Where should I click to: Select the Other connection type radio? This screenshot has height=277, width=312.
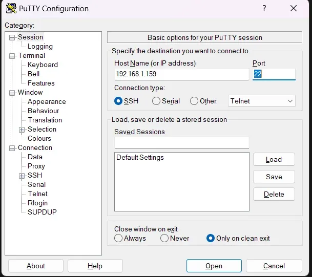[194, 101]
